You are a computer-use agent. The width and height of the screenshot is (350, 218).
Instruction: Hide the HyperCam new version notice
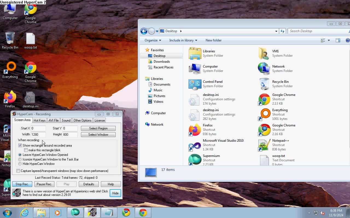click(x=115, y=193)
